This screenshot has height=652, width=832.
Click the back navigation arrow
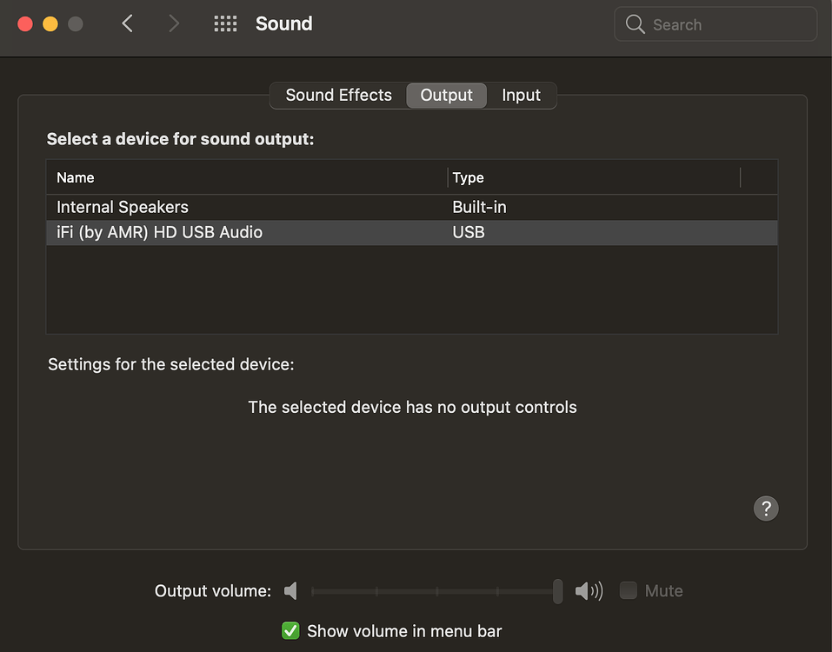127,23
